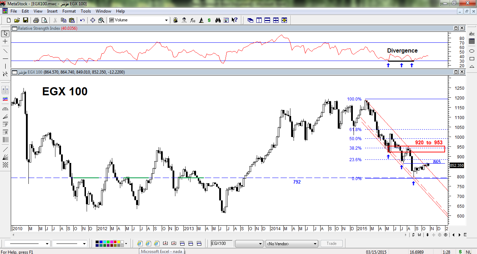Open the Window menu

pos(103,11)
